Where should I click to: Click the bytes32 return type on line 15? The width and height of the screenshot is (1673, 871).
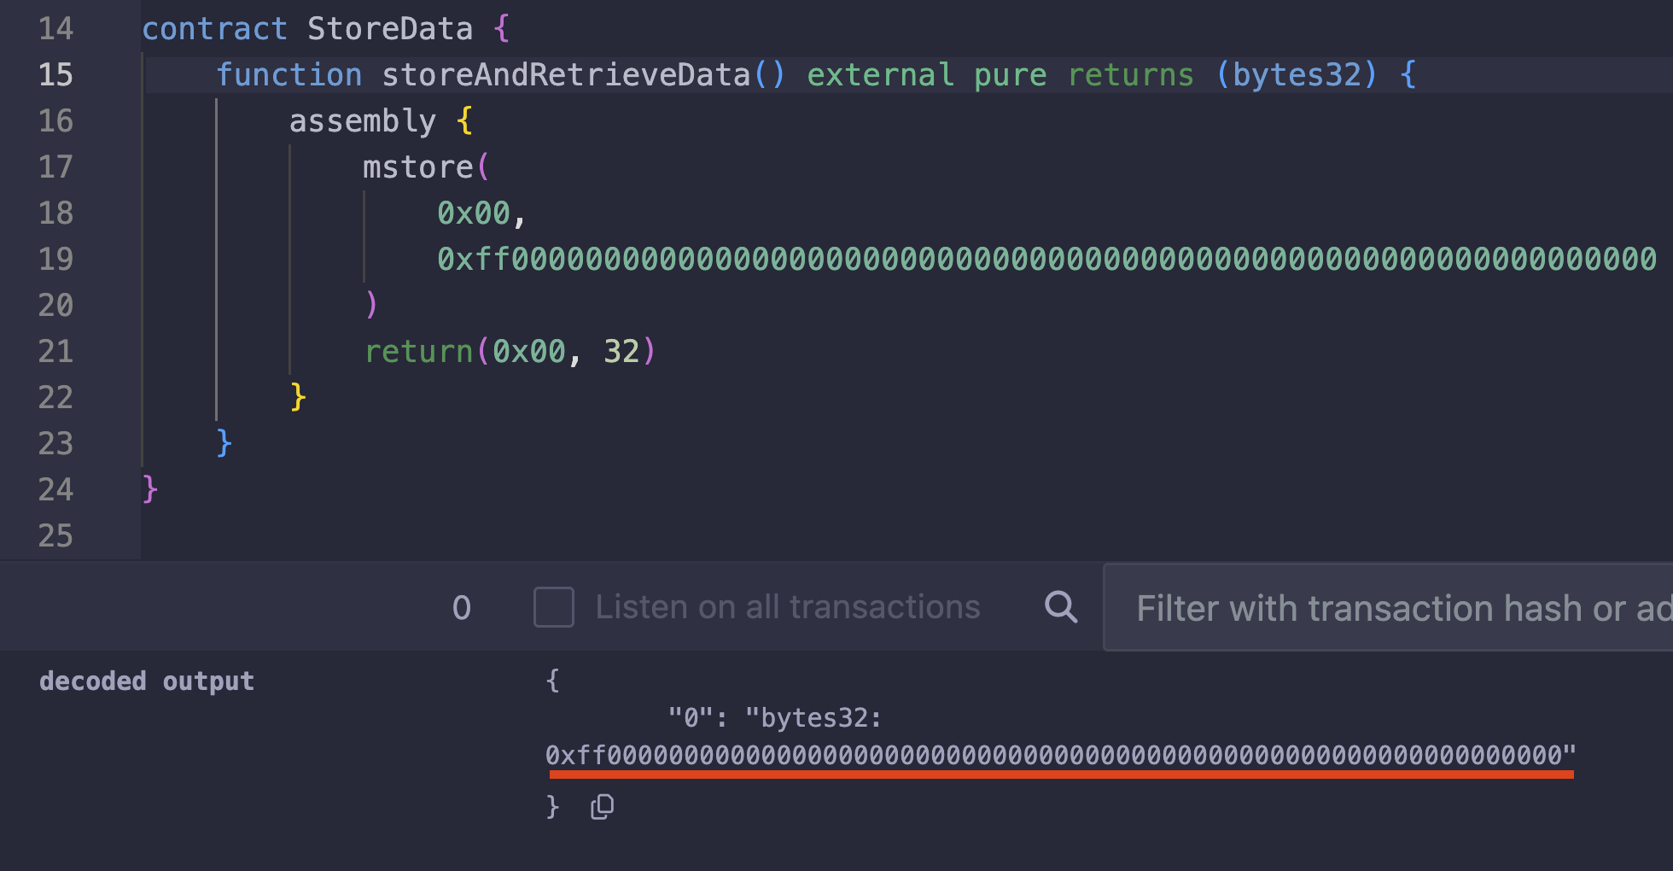coord(1297,74)
